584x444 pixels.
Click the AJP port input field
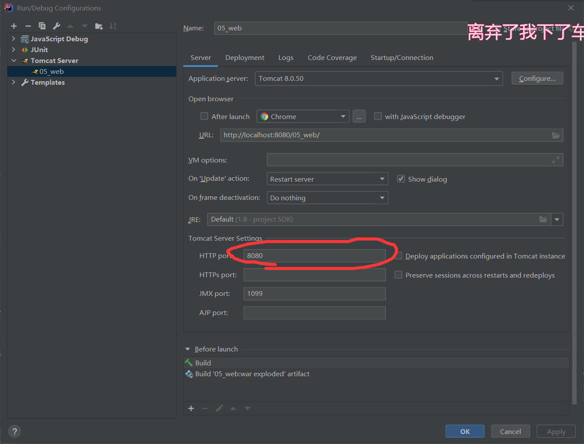click(x=314, y=313)
